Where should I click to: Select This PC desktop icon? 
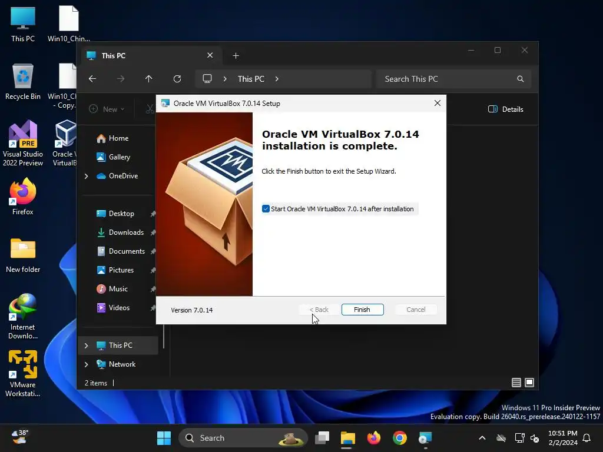pos(23,24)
